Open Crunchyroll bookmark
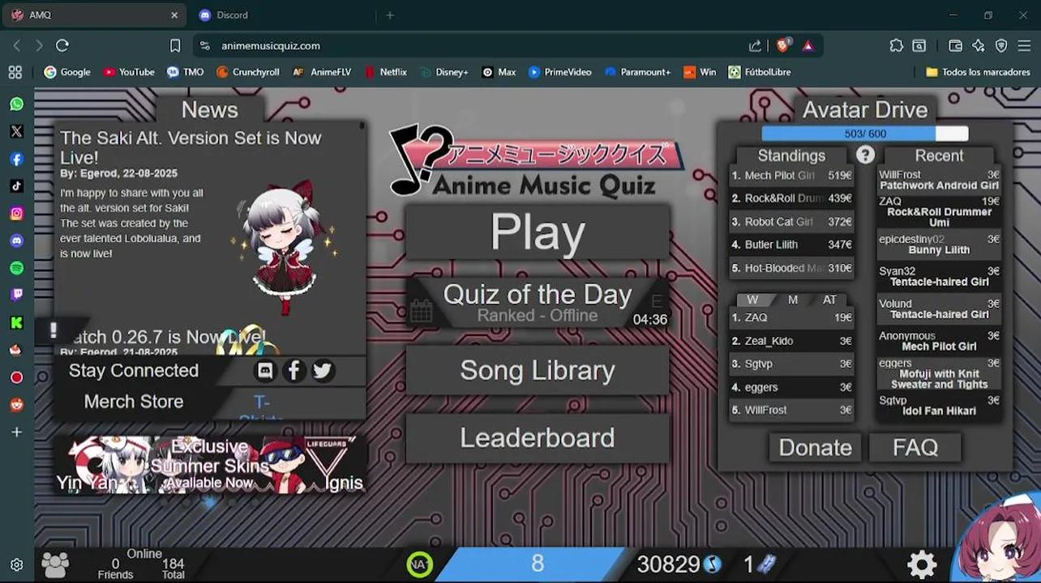 click(247, 72)
